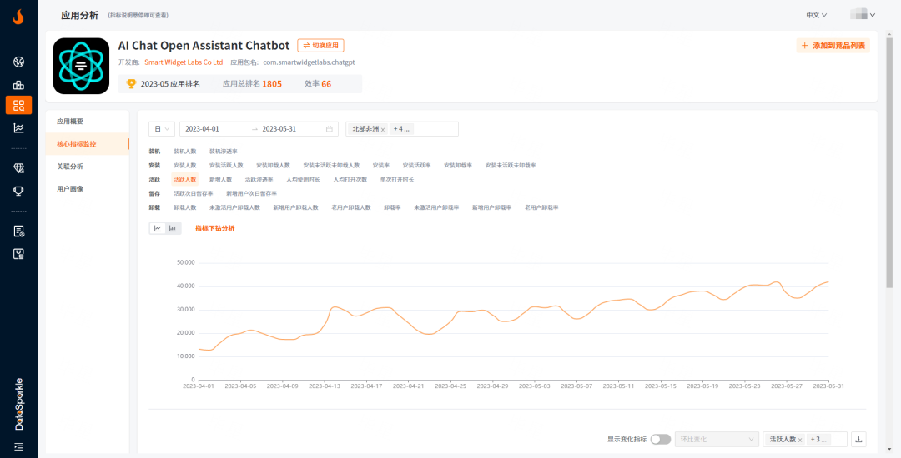Open the 应用概要 tab

pyautogui.click(x=70, y=122)
